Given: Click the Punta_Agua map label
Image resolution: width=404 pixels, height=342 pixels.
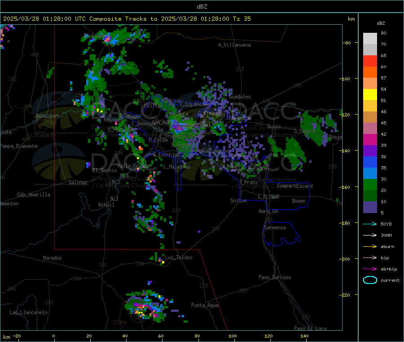Looking at the screenshot, I should pyautogui.click(x=205, y=305).
